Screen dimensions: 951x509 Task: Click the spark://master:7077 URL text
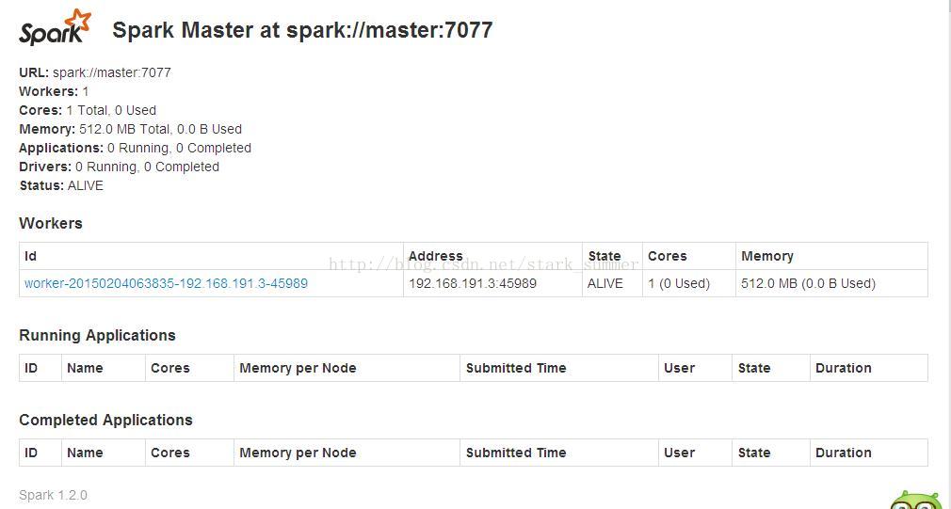(112, 72)
